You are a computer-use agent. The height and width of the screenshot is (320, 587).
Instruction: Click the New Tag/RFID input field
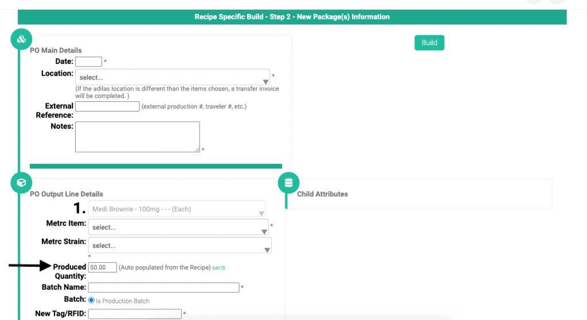(135, 314)
